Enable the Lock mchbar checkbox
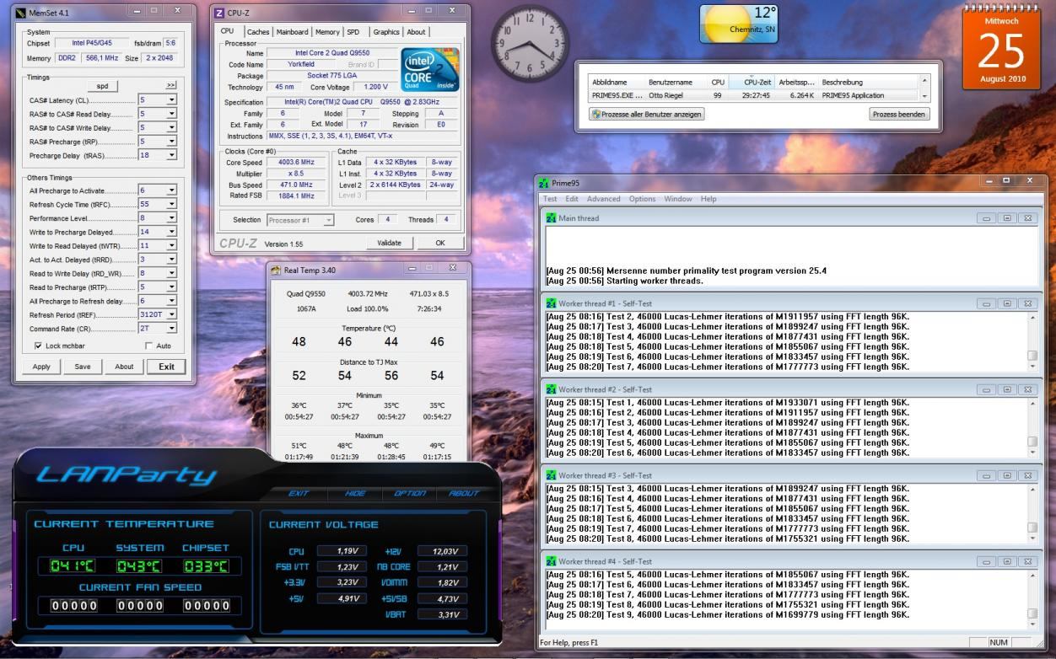Image resolution: width=1056 pixels, height=659 pixels. (x=38, y=346)
